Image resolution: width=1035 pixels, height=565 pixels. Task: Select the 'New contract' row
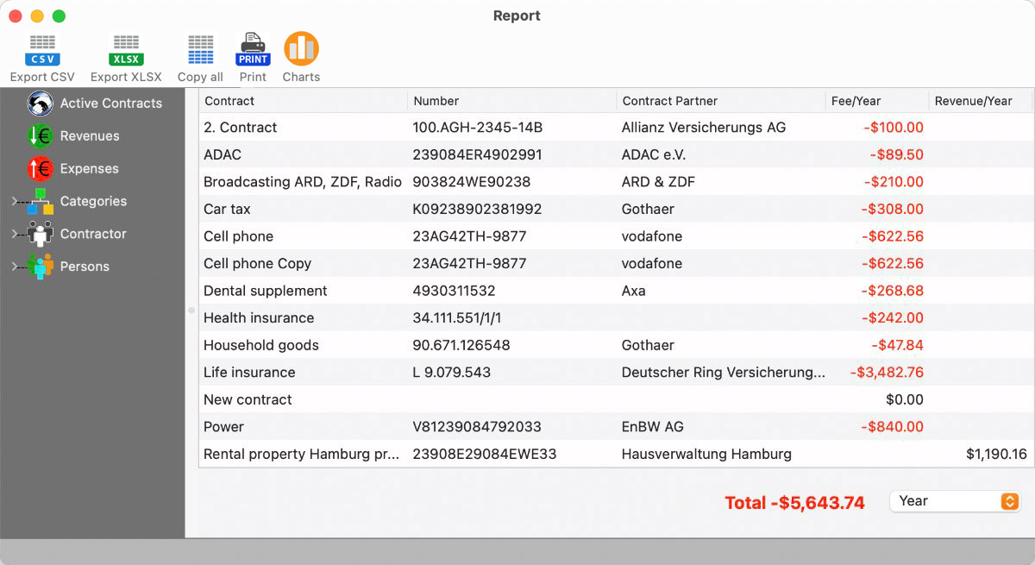coord(616,400)
